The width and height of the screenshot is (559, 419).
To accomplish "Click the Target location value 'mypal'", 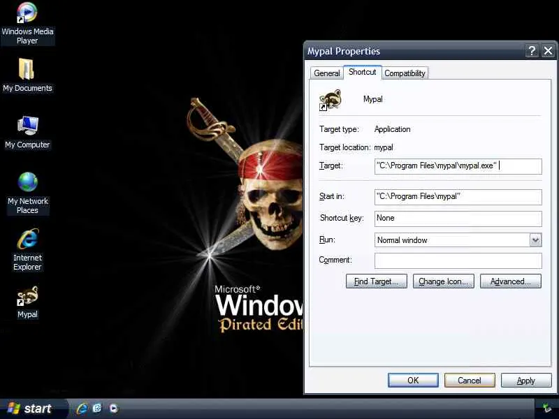I will [x=384, y=147].
